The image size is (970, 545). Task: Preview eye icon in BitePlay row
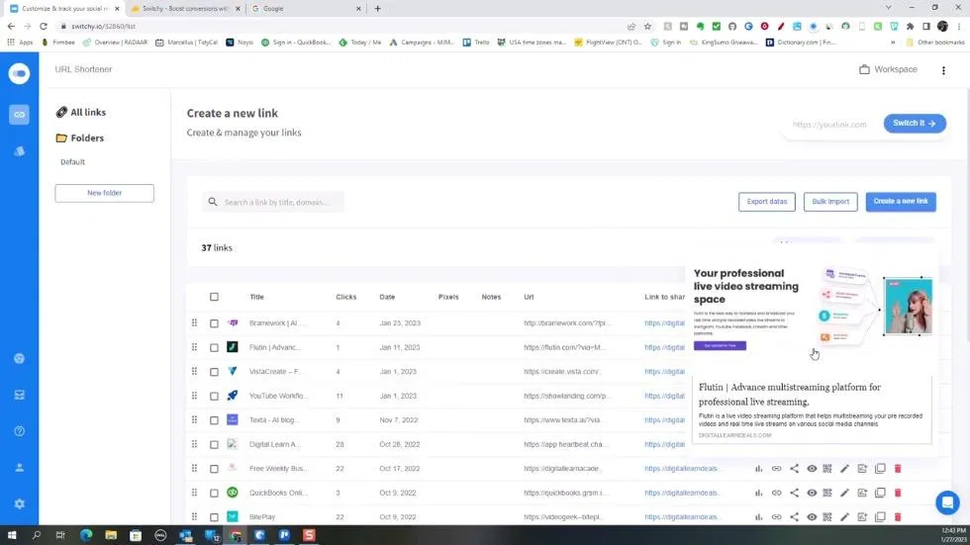click(x=812, y=516)
